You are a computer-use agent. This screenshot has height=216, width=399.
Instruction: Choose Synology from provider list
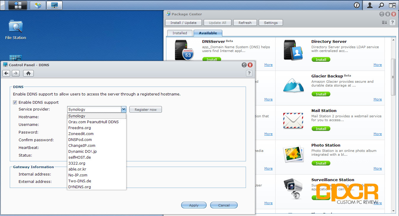tap(97, 116)
